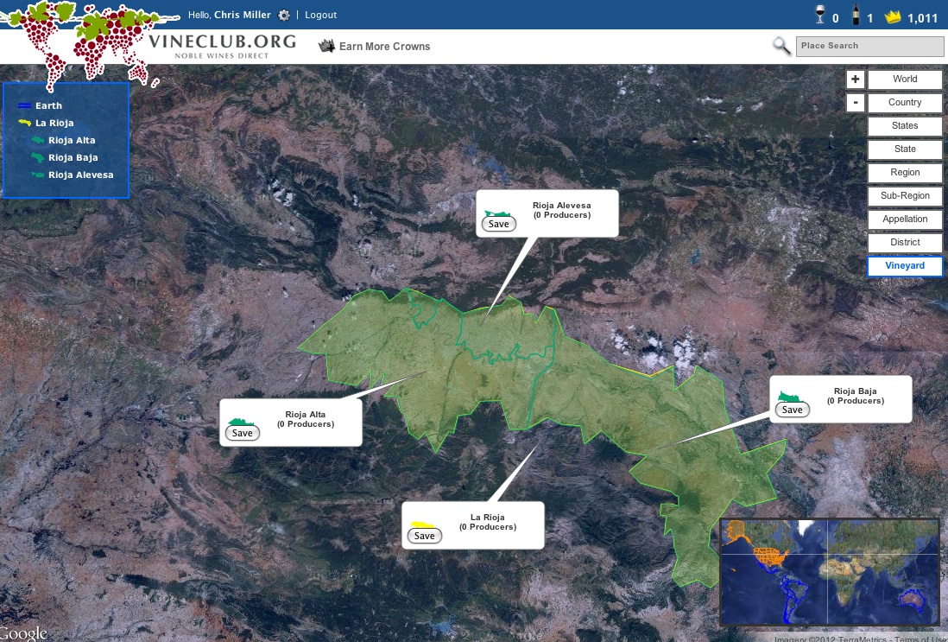948x642 pixels.
Task: Choose the Appellation zoom level
Action: 905,219
